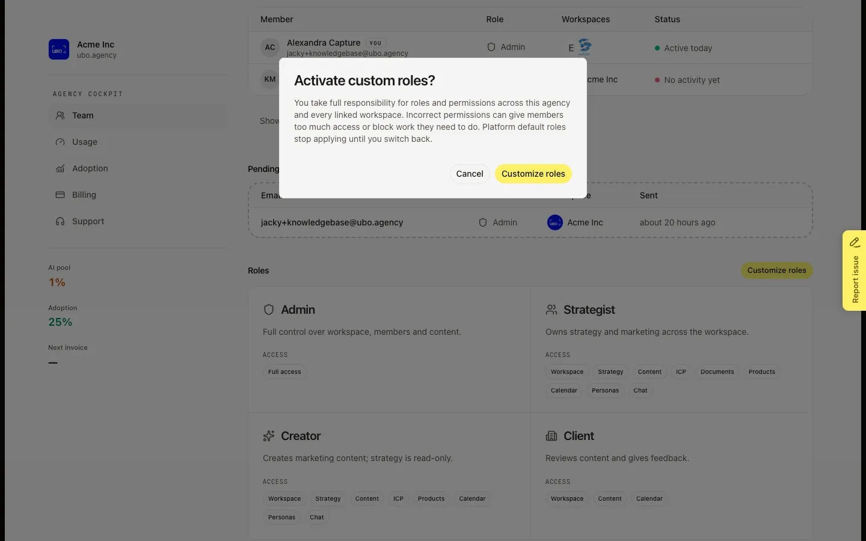
Task: Click the Report issue pencil icon
Action: [x=855, y=242]
